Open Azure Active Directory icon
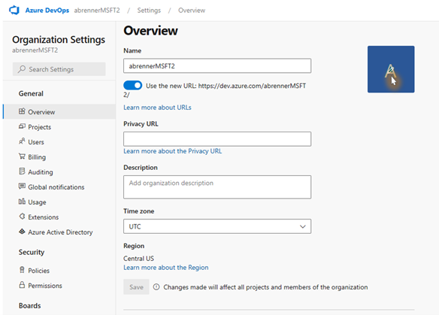 [x=22, y=232]
